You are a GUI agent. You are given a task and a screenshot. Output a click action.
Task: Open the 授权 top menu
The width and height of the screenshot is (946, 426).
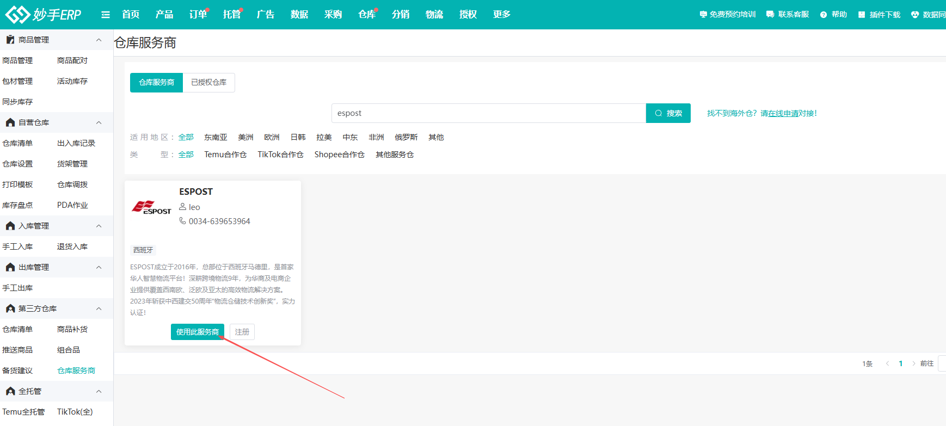468,15
